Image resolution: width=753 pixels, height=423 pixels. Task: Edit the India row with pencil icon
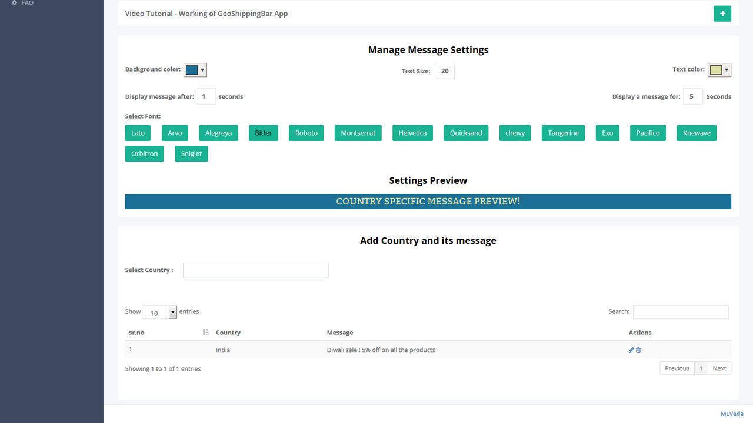pos(631,350)
